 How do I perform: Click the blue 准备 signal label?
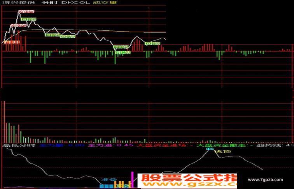109,180
